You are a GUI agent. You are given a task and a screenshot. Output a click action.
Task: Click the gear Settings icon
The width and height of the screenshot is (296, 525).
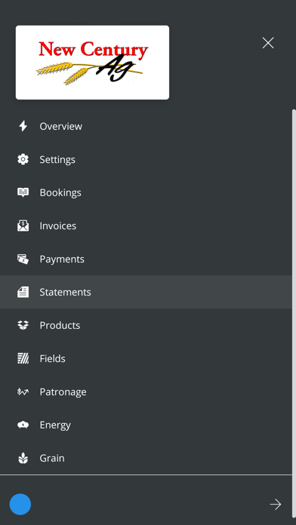[x=23, y=159]
